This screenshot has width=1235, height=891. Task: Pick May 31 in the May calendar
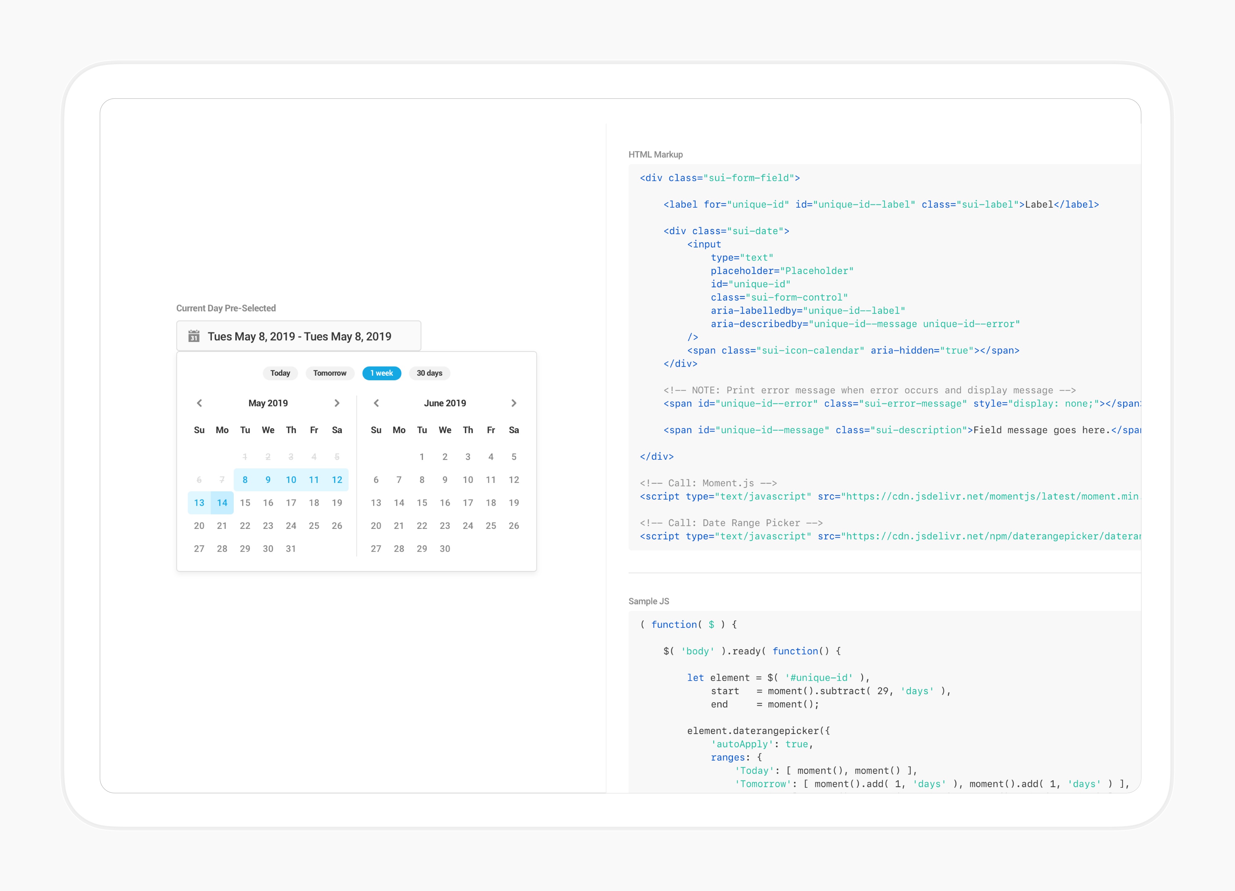291,549
